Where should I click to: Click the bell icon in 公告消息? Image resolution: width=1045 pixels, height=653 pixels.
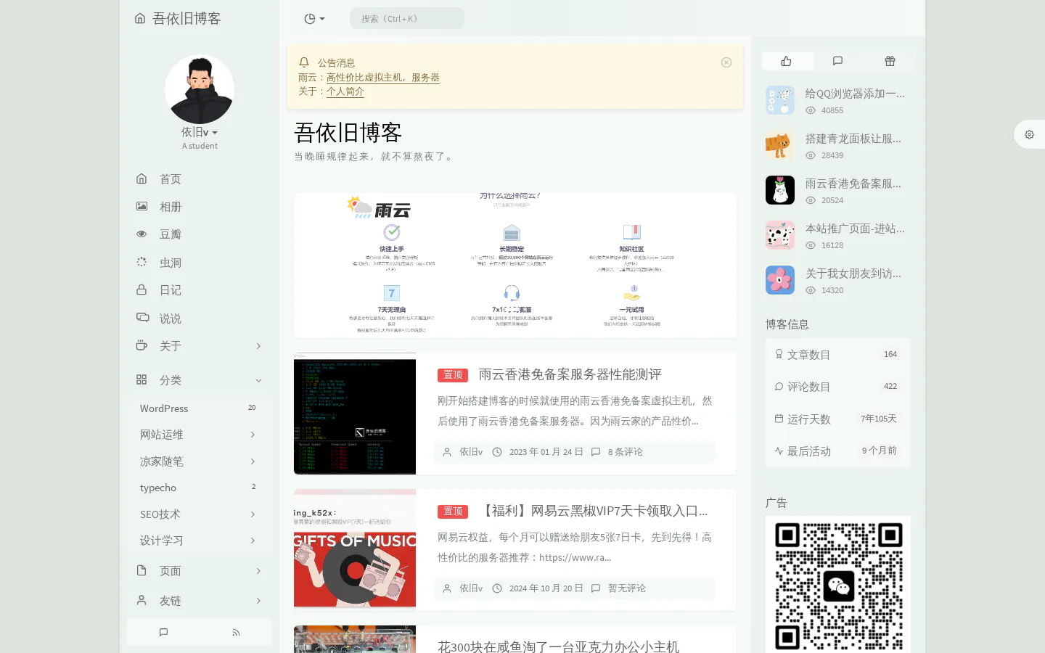(x=304, y=62)
